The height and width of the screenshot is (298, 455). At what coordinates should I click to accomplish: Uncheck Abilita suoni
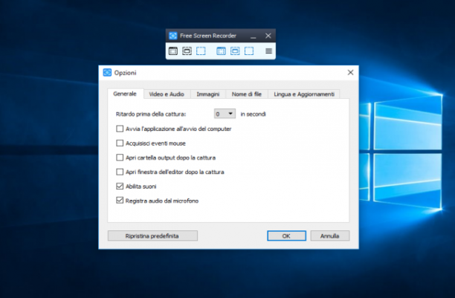[x=120, y=186]
